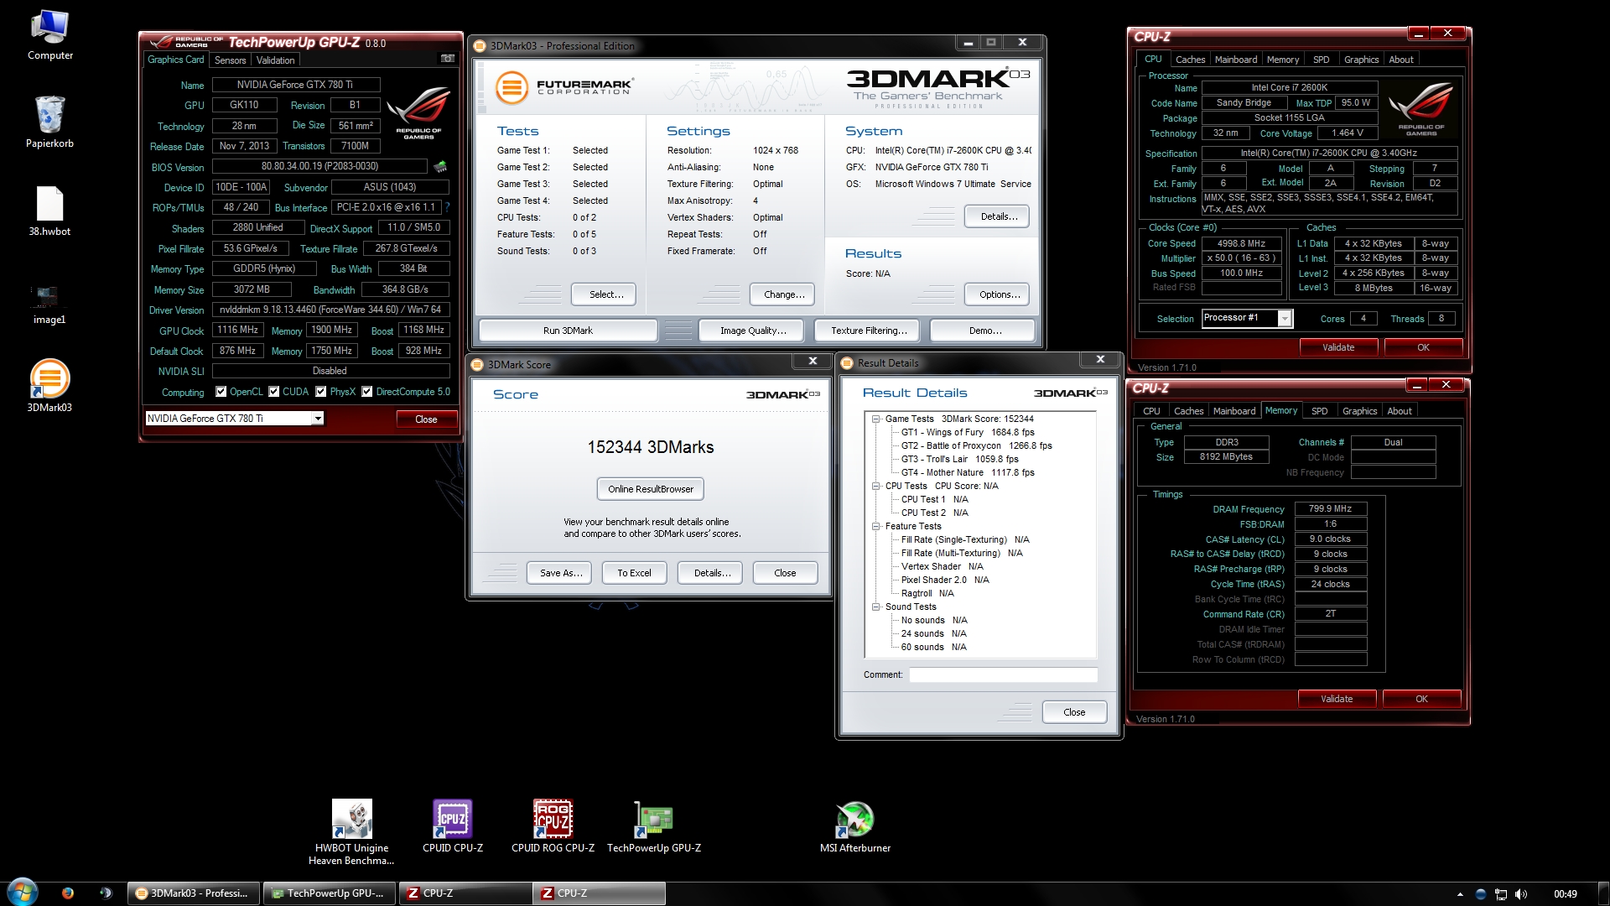Image resolution: width=1610 pixels, height=906 pixels.
Task: Switch to the Sensors tab in GPU-Z
Action: coord(230,60)
